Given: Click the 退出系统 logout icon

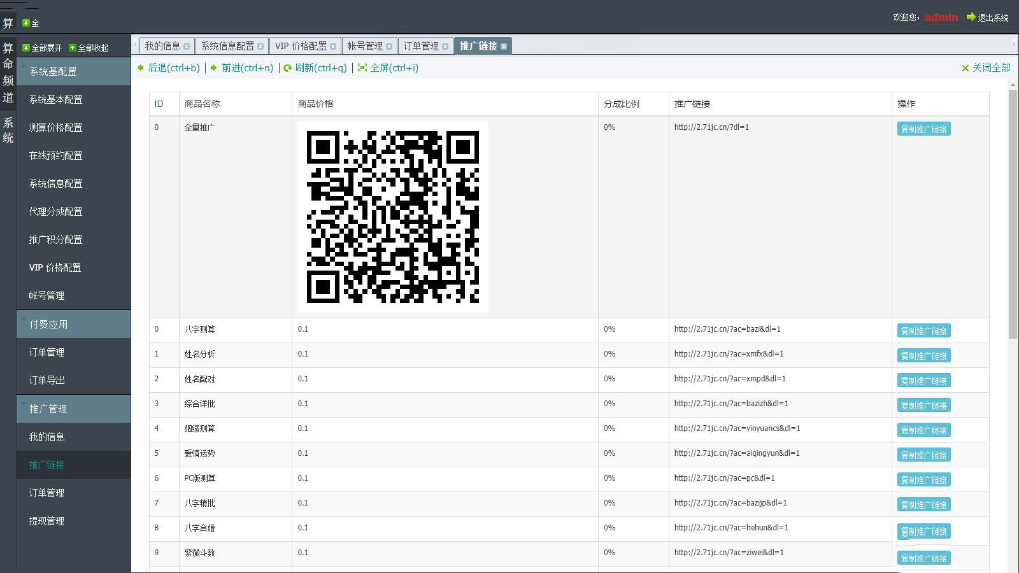Looking at the screenshot, I should coord(971,17).
